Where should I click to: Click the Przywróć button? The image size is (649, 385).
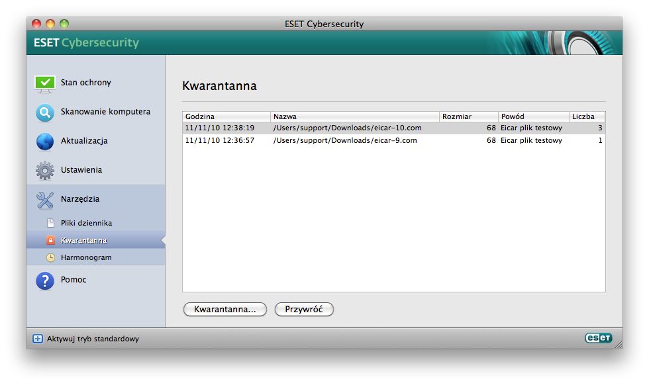coord(304,310)
